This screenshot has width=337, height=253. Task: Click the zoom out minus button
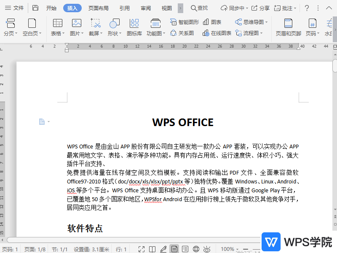pyautogui.click(x=246, y=249)
